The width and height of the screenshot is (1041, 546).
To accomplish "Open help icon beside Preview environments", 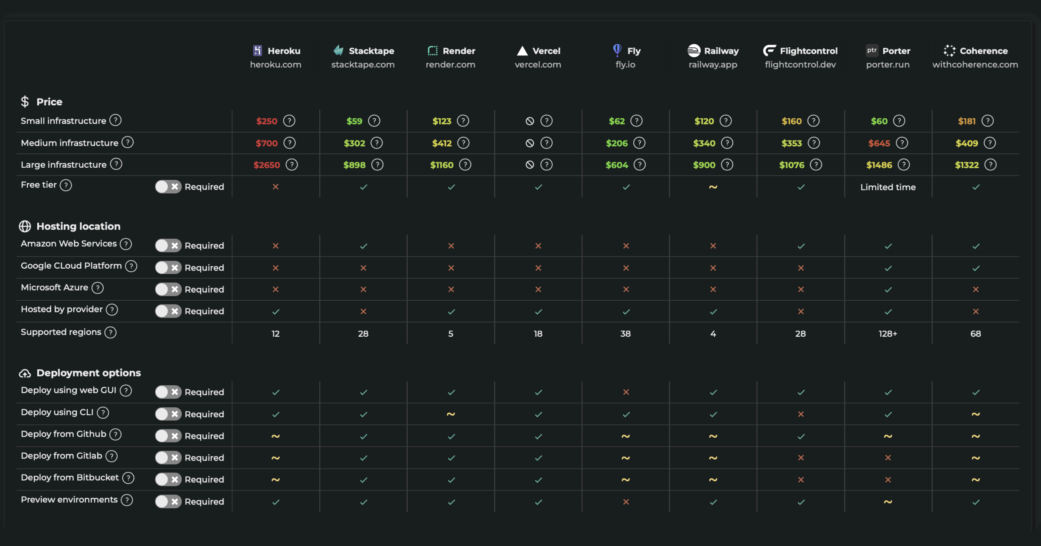I will (x=127, y=500).
